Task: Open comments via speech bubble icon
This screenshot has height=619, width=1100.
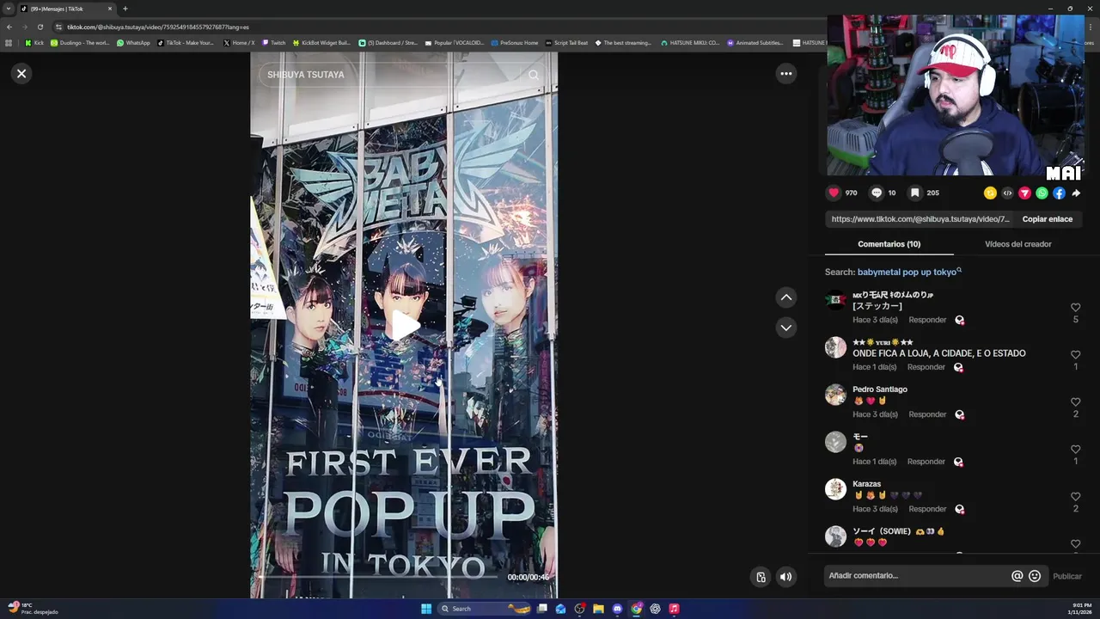Action: pos(877,193)
